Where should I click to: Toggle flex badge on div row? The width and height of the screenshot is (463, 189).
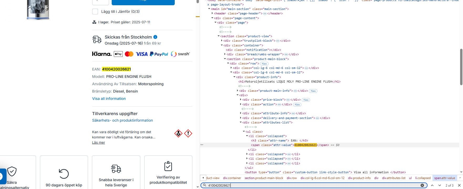[x=264, y=64]
